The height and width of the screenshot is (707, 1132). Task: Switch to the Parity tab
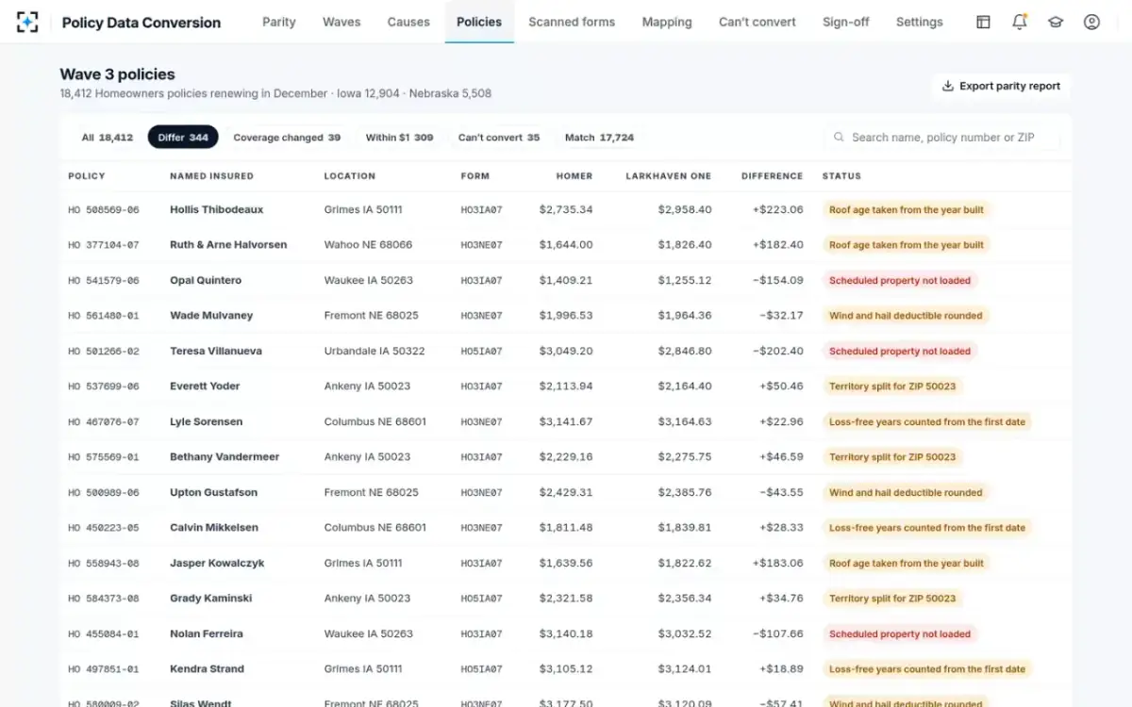point(279,22)
